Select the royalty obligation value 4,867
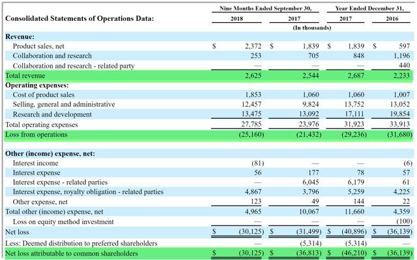 coord(253,192)
